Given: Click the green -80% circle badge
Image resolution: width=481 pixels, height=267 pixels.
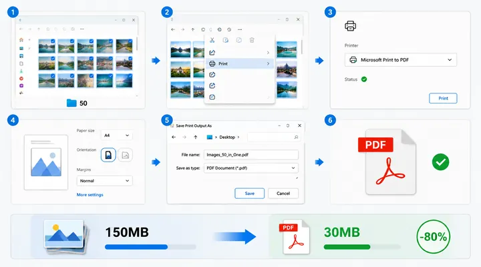Looking at the screenshot, I should 434,237.
